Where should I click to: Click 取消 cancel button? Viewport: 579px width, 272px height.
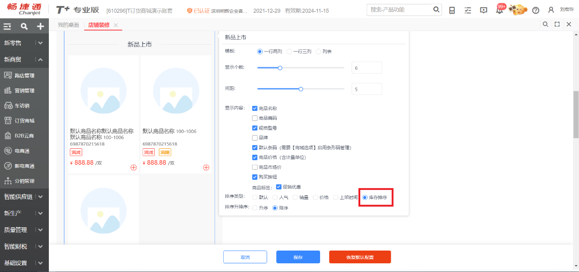click(245, 257)
